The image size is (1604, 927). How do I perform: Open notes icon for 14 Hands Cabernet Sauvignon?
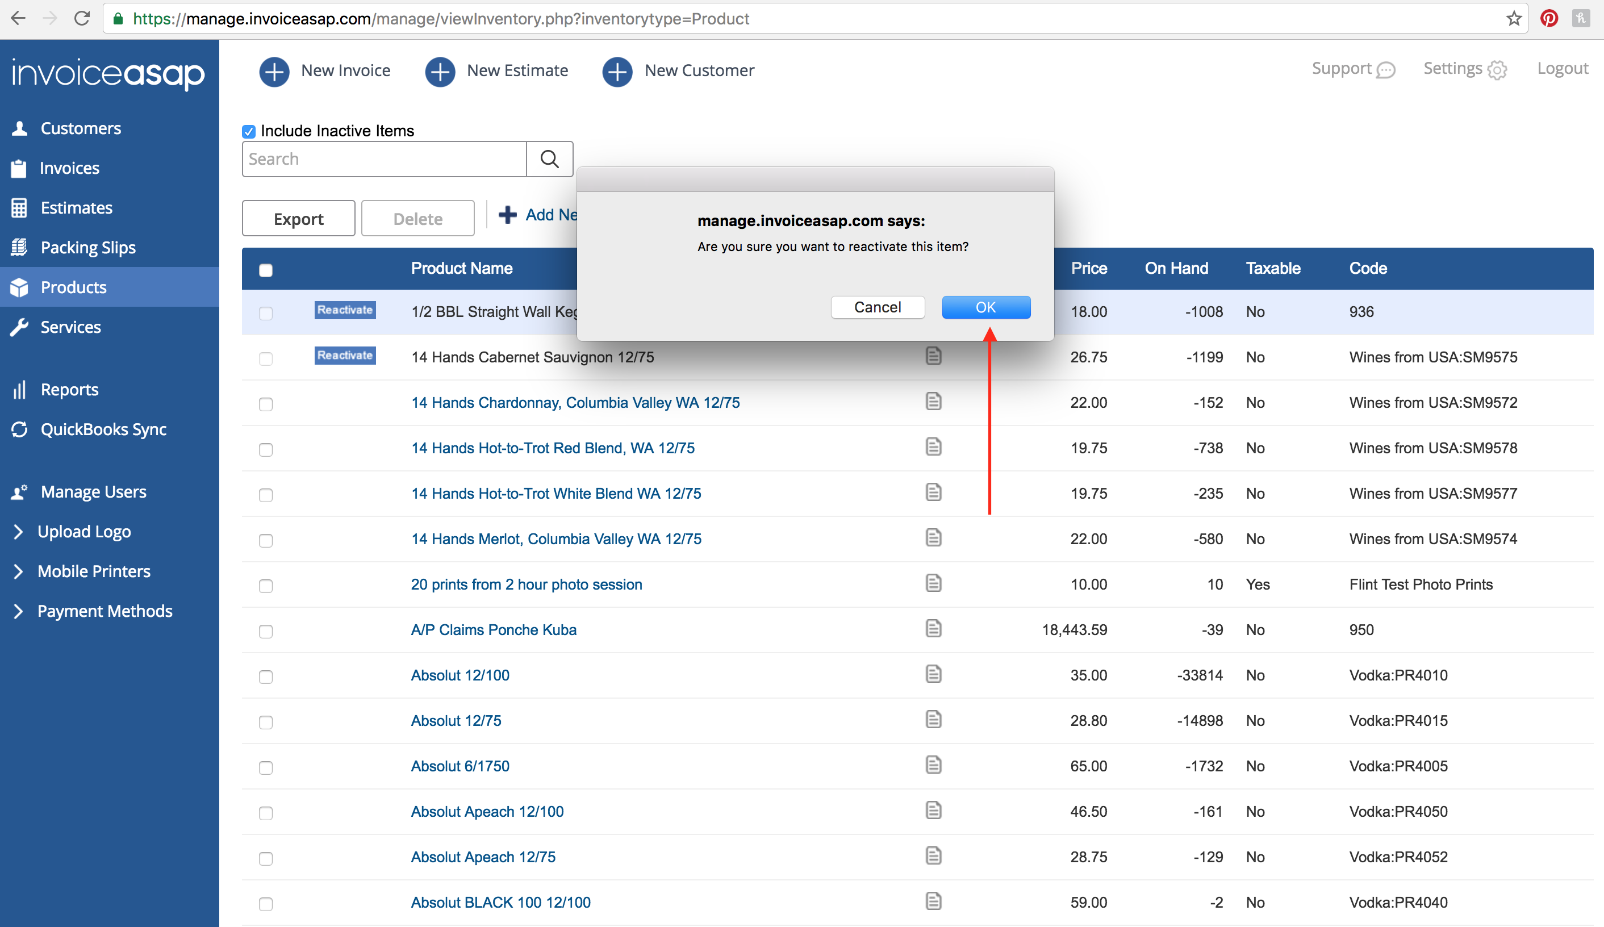coord(933,356)
